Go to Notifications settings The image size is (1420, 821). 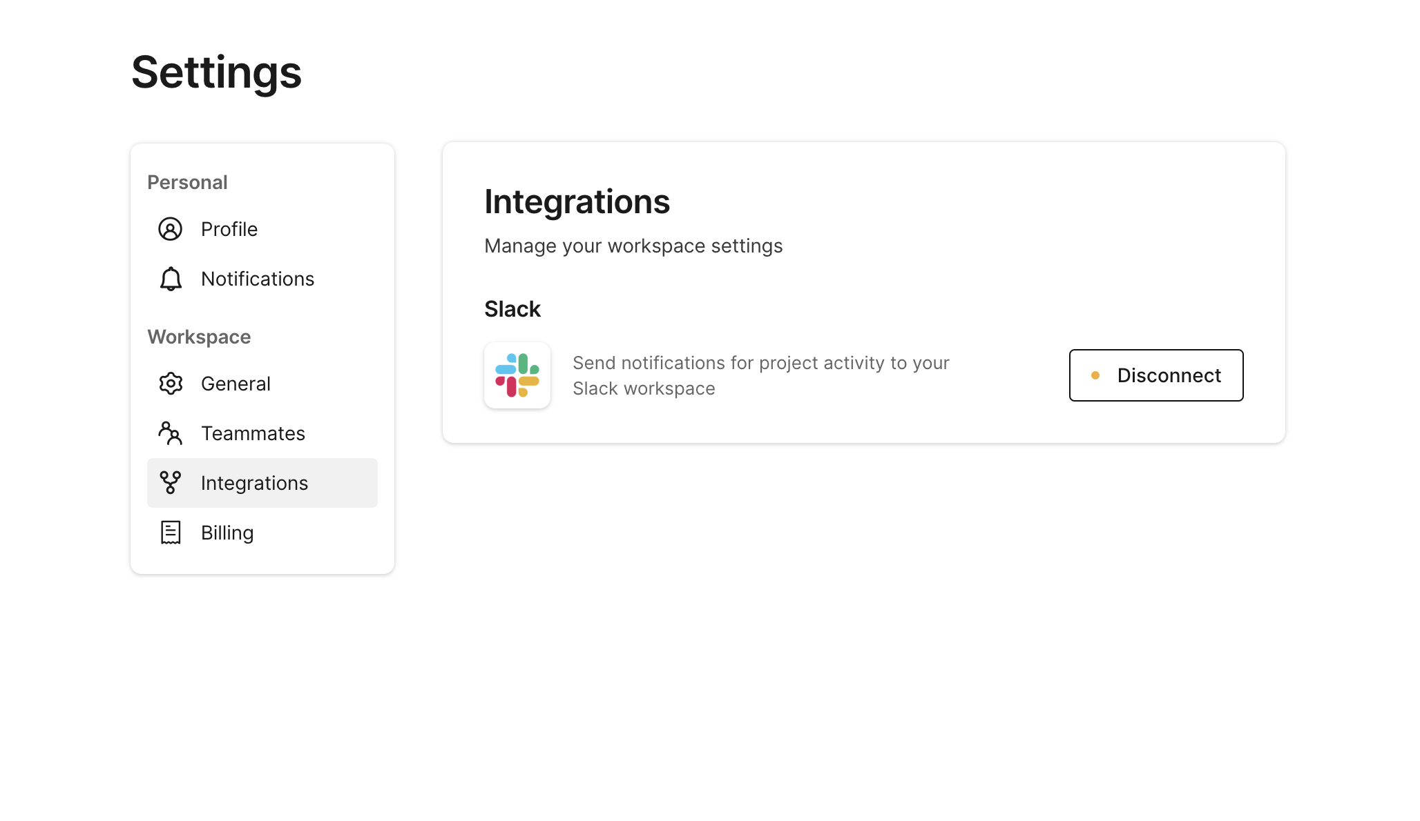point(257,279)
